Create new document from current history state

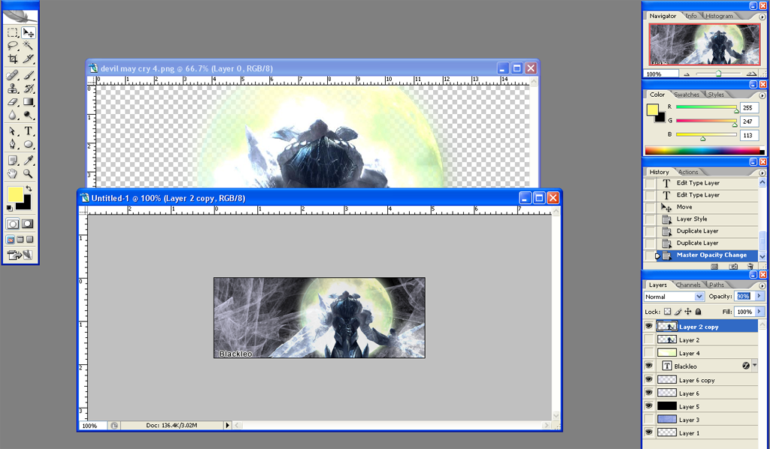(714, 266)
